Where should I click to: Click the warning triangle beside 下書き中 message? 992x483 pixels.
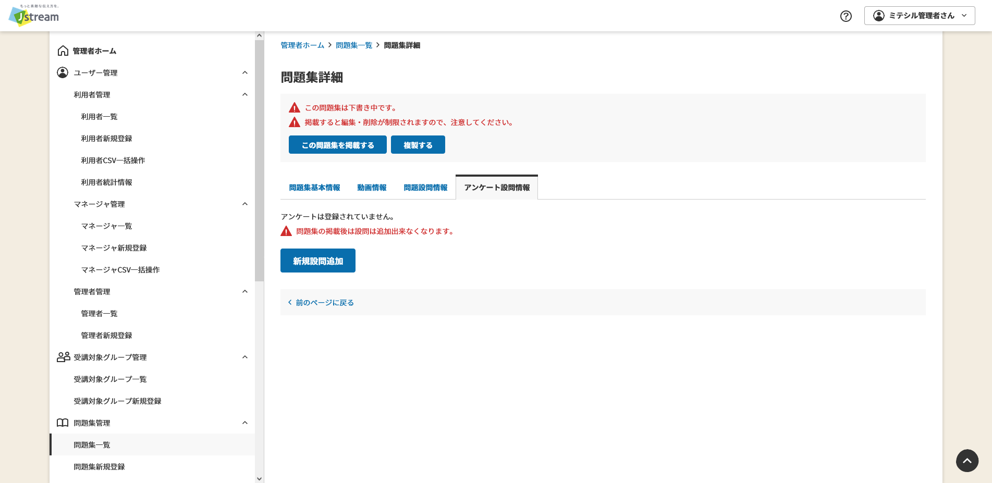[294, 107]
